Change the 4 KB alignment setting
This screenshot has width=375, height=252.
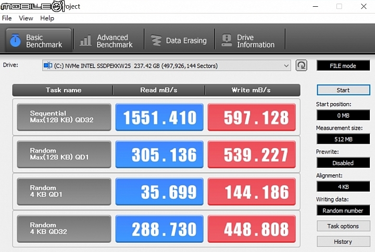[x=343, y=187]
